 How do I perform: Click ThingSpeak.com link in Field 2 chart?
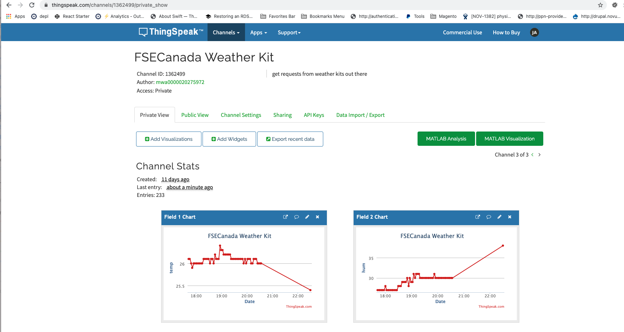[491, 307]
